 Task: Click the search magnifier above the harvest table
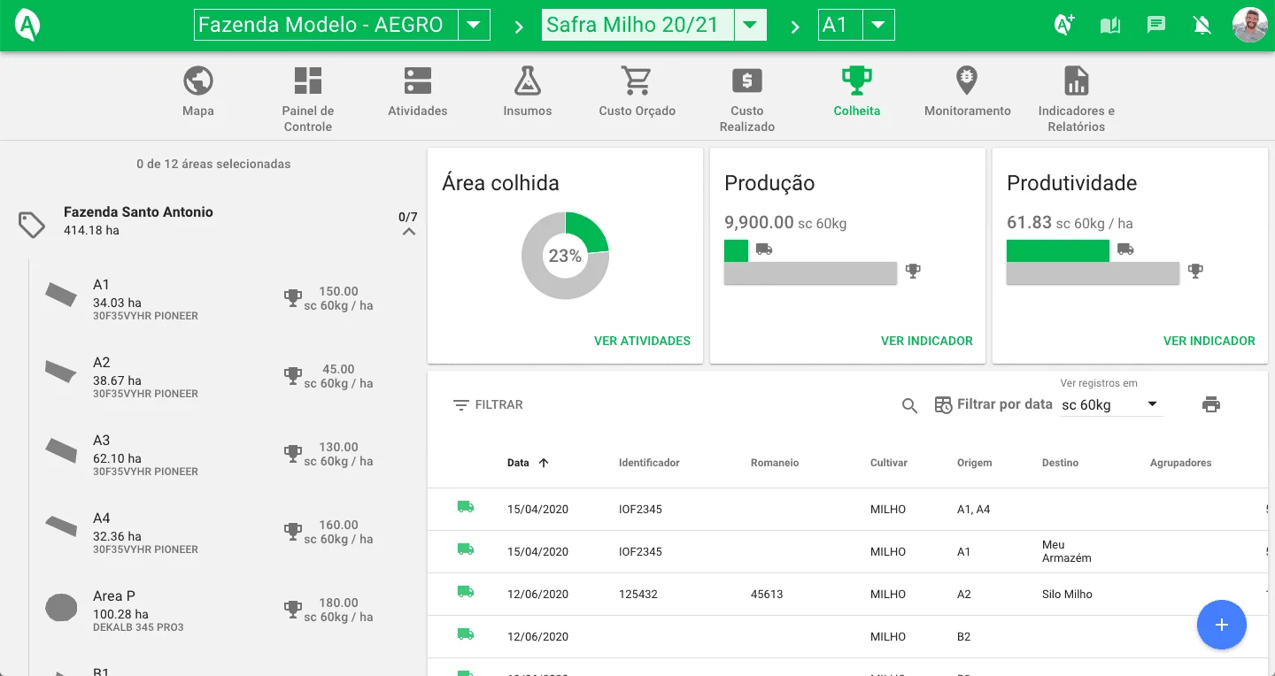[x=909, y=405]
